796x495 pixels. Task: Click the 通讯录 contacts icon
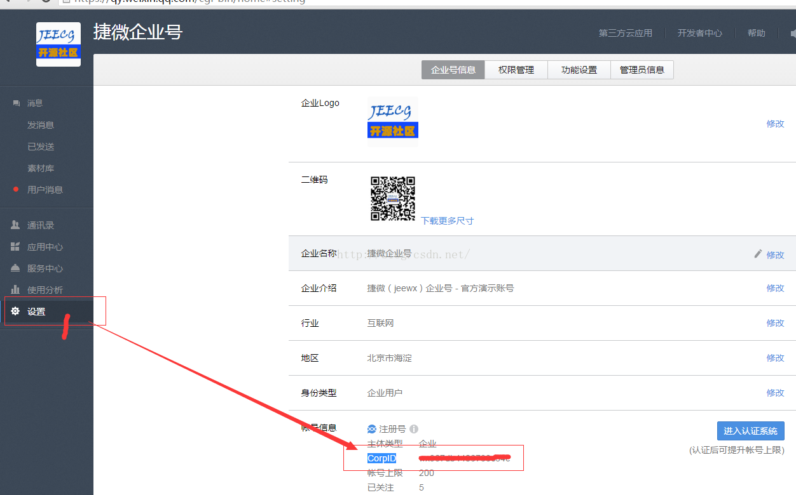click(x=16, y=225)
